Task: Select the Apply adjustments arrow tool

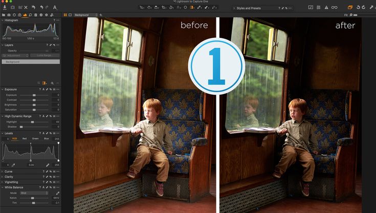Action: click(x=207, y=8)
